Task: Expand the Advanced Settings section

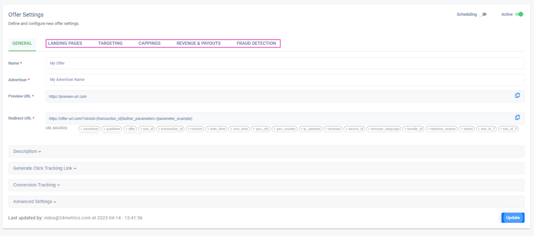Action: click(x=266, y=202)
